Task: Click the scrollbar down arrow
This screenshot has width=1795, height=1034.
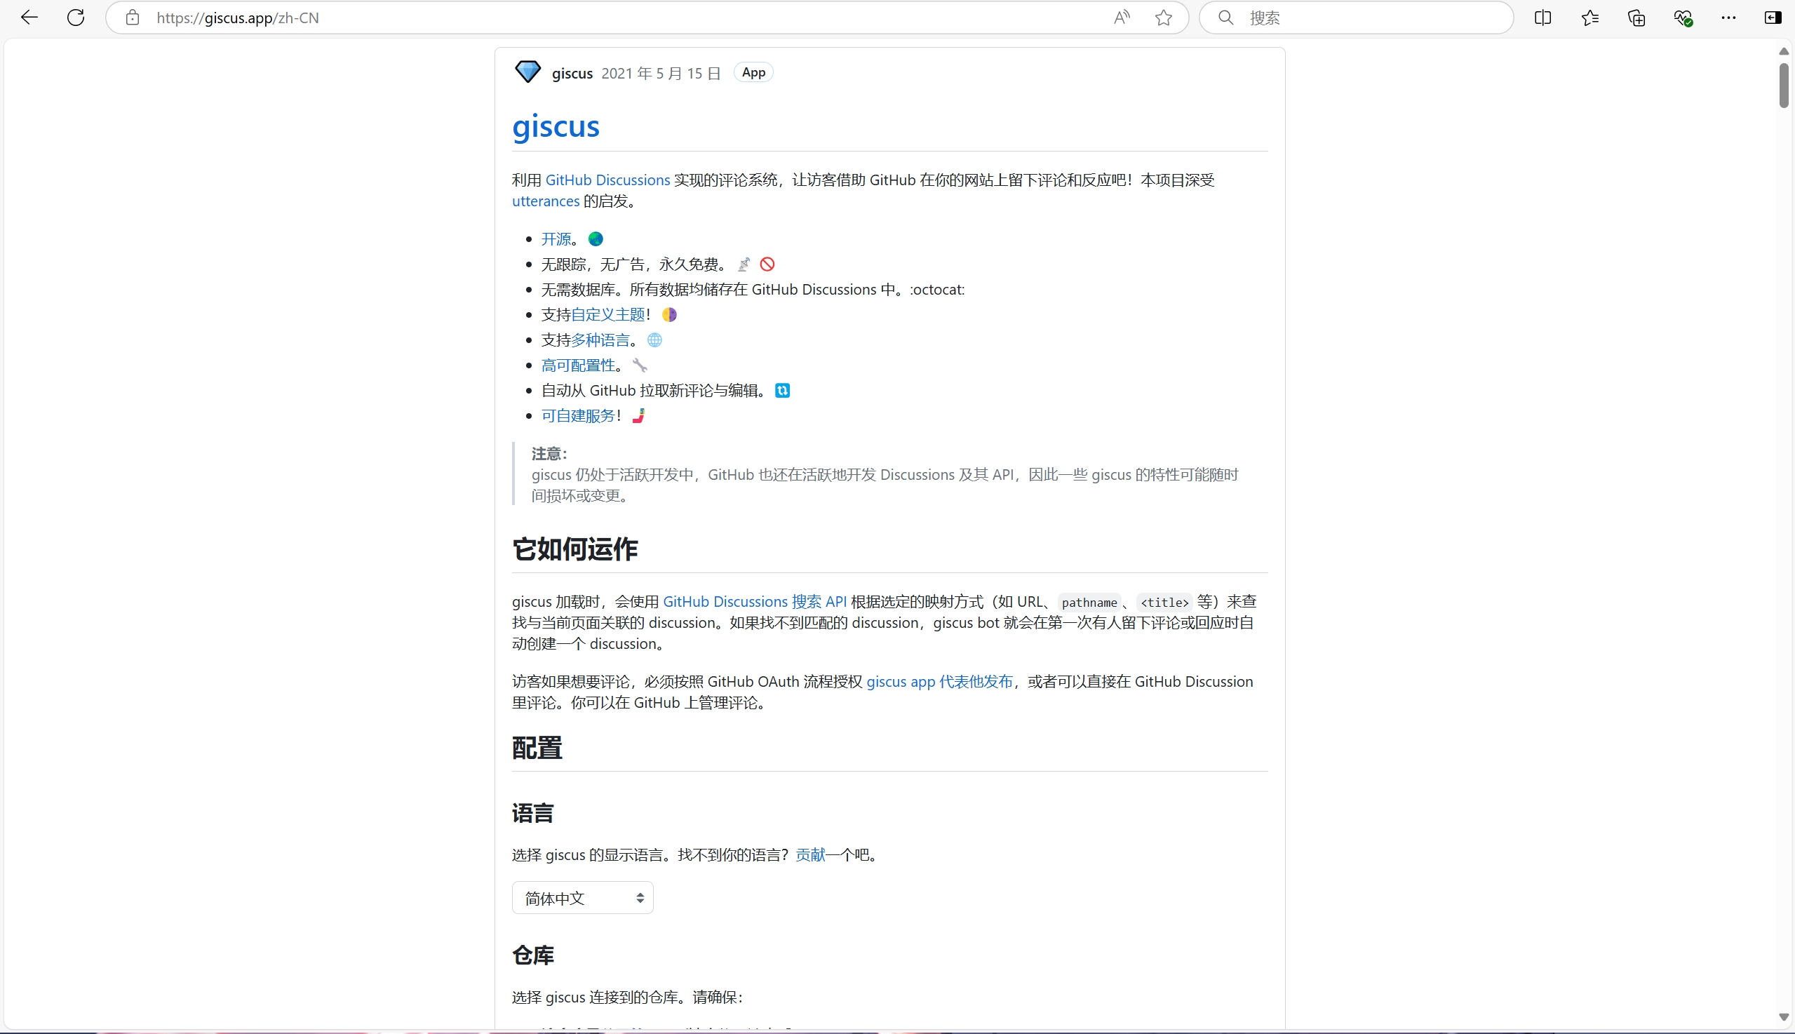Action: [1784, 1017]
